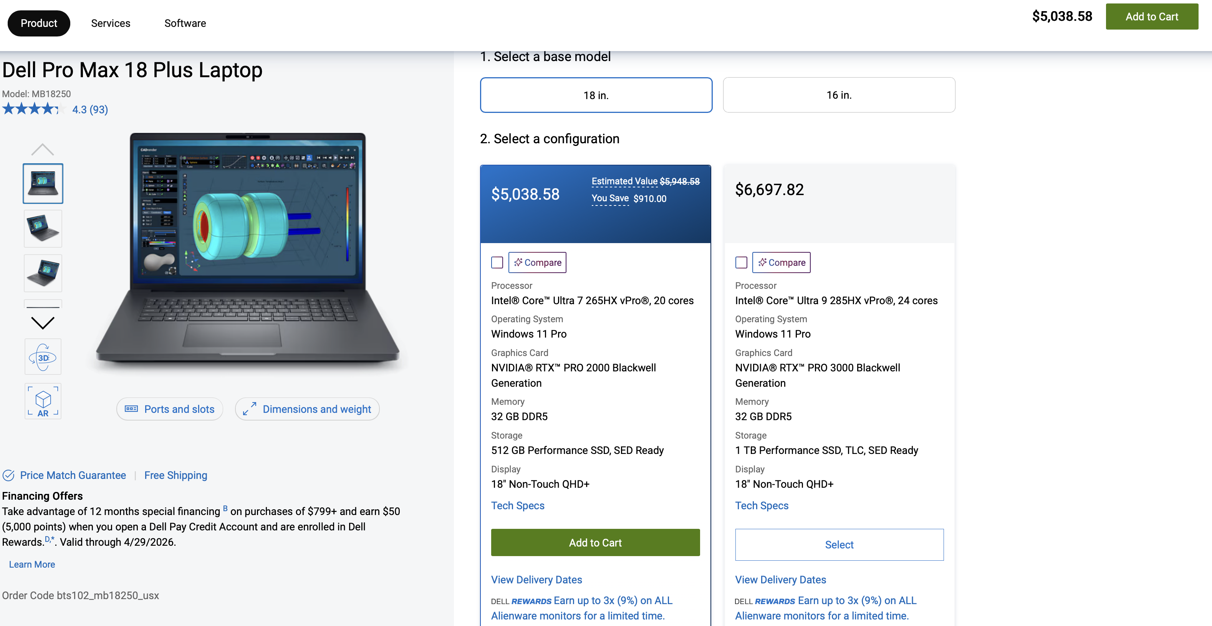Screen dimensions: 1212x626
Task: Launch the AR view icon
Action: pyautogui.click(x=43, y=401)
